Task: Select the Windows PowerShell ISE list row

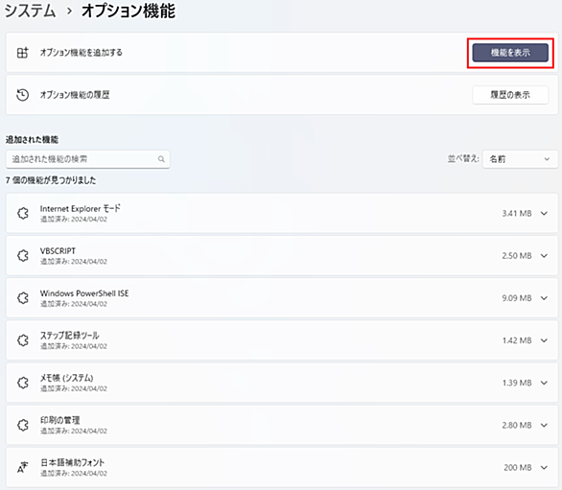Action: coord(282,298)
